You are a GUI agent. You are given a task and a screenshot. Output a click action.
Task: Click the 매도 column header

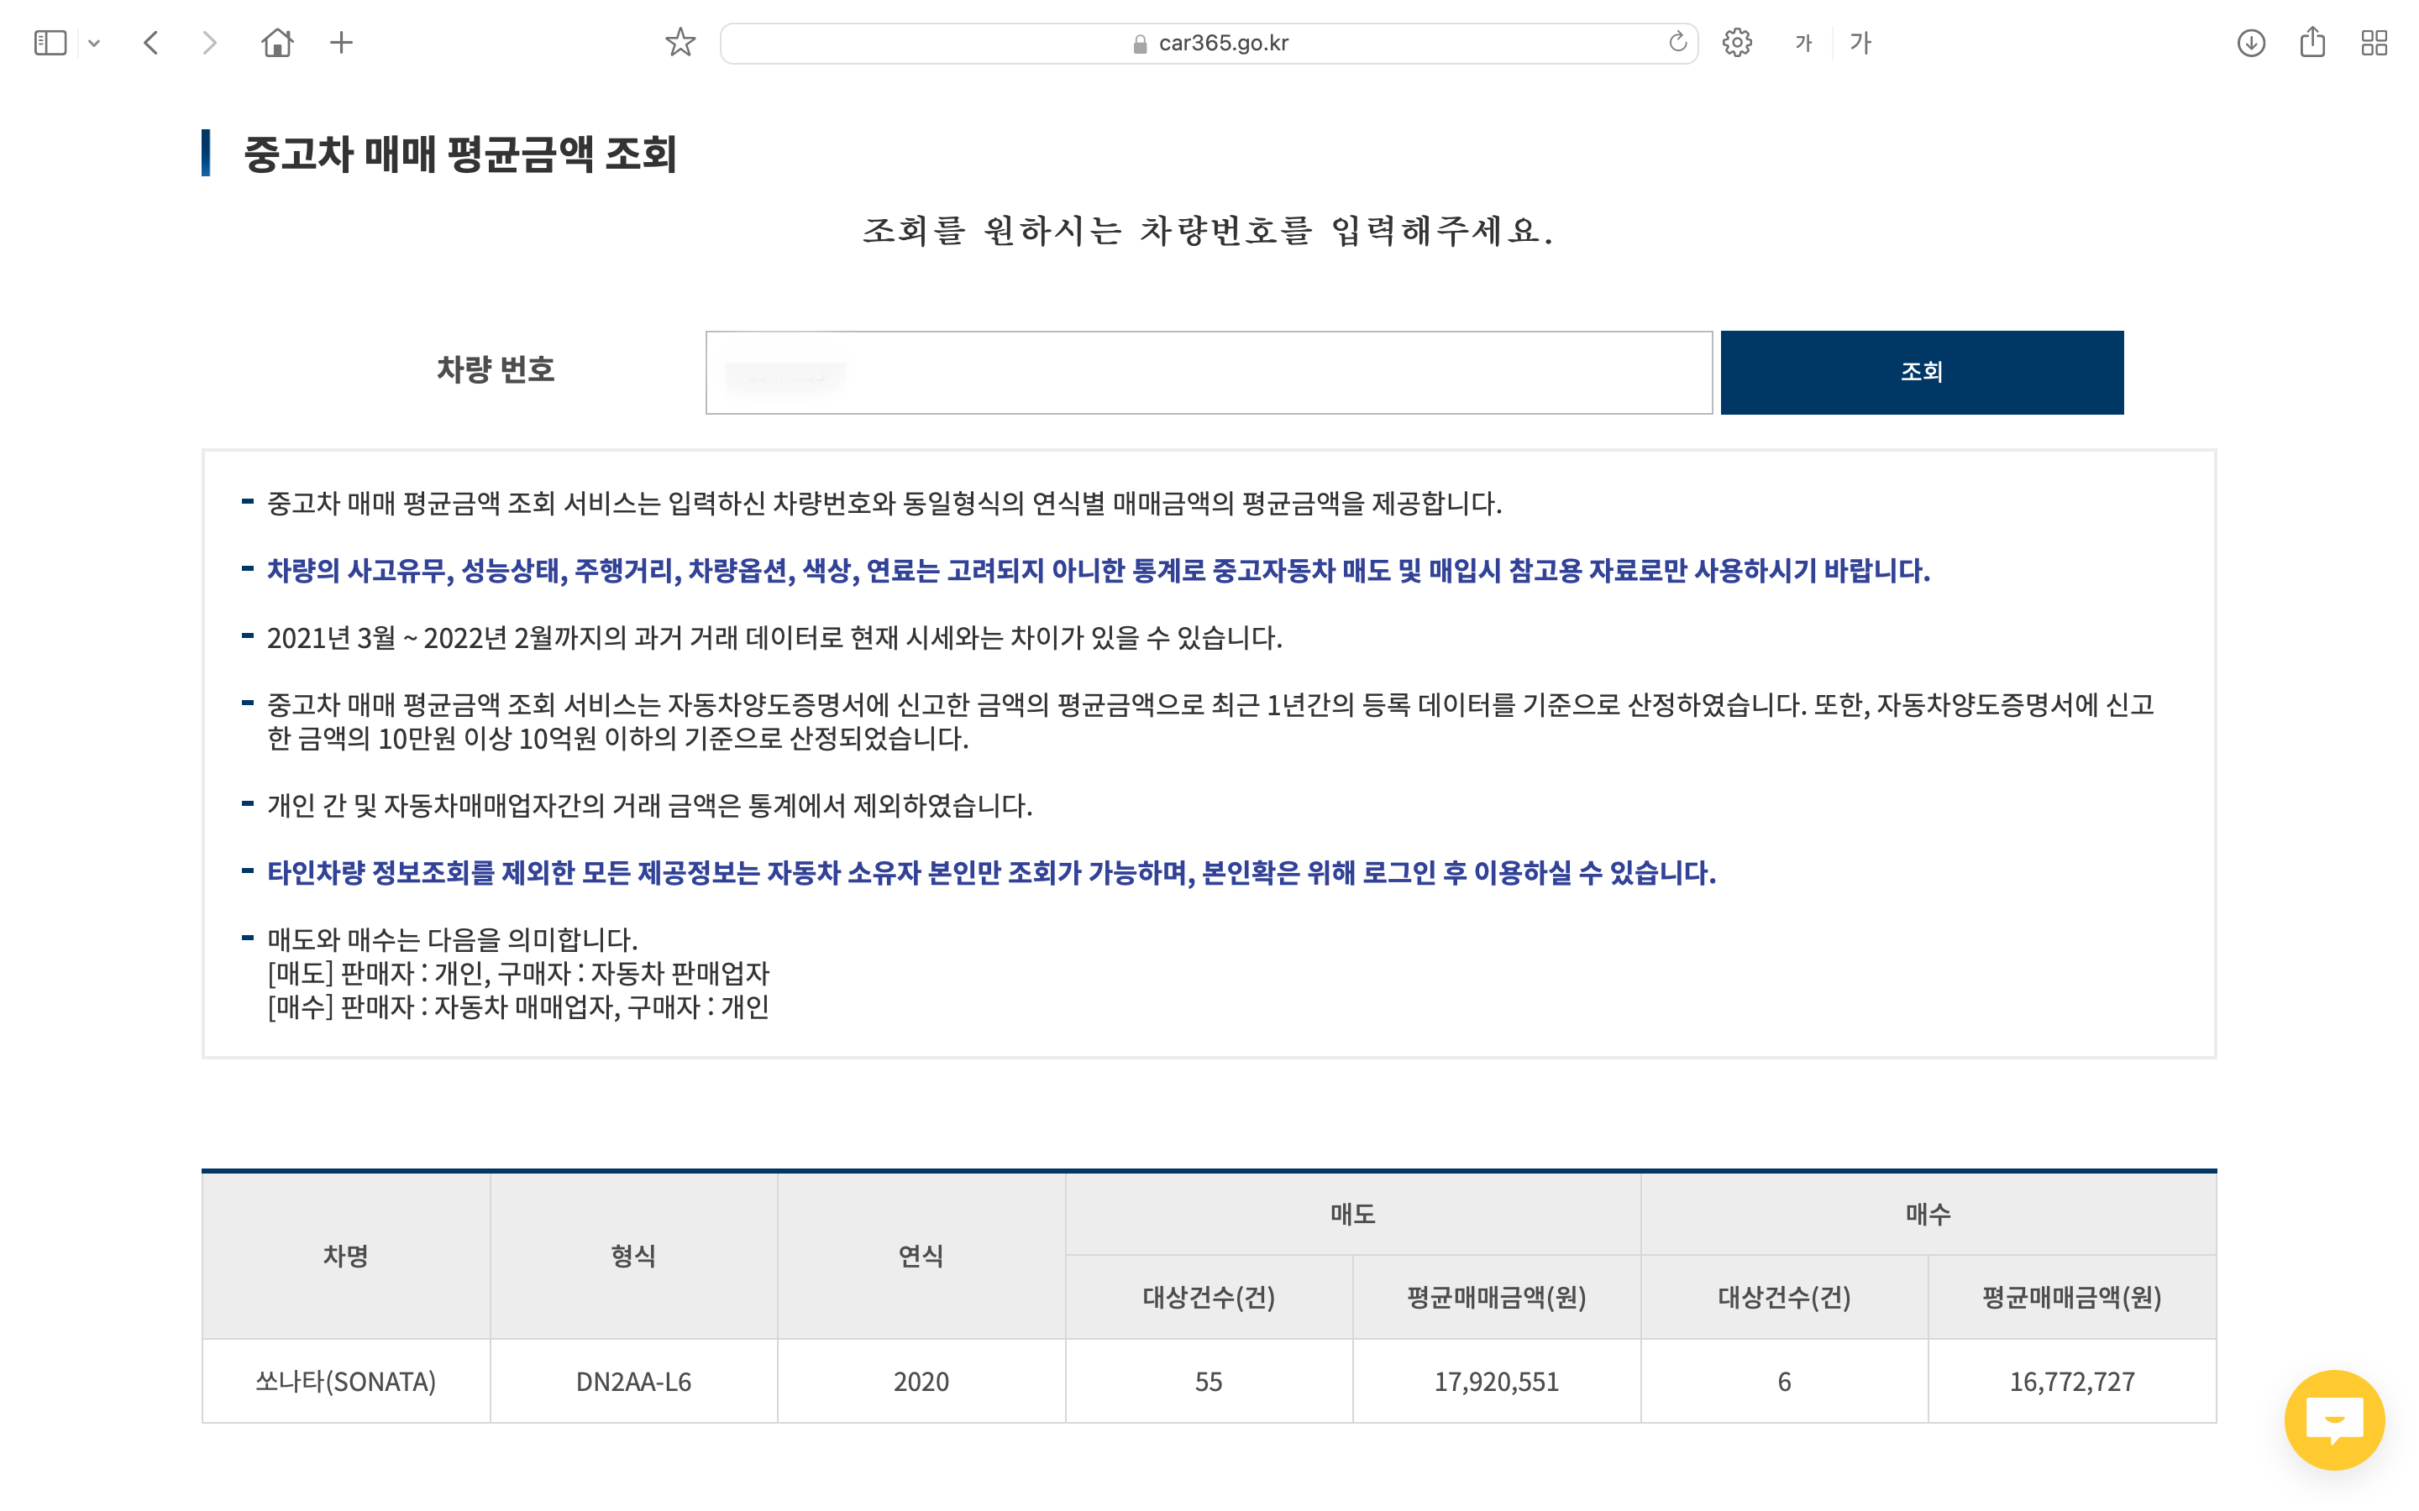1352,1214
